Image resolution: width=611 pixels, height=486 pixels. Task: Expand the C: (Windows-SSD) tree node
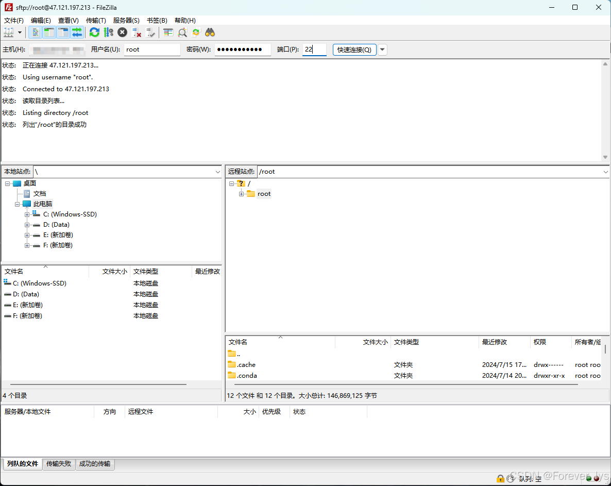[27, 214]
